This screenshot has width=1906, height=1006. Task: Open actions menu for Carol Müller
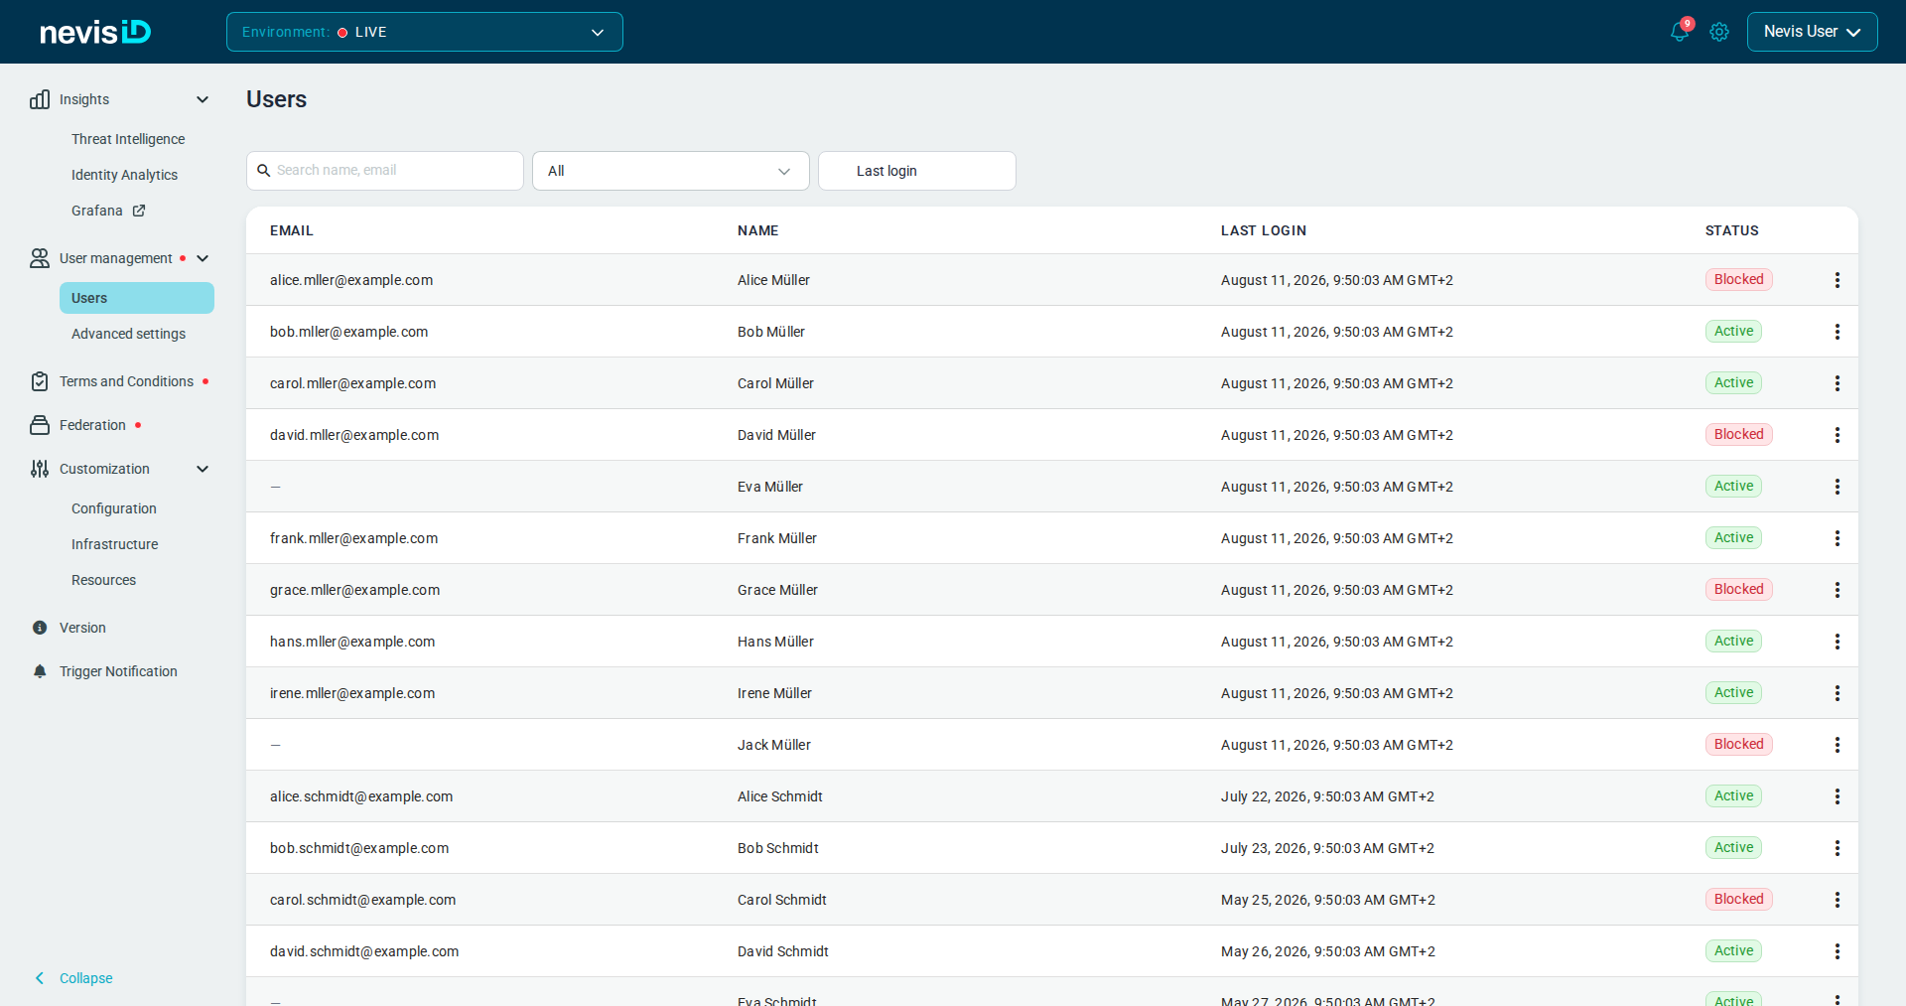tap(1838, 383)
